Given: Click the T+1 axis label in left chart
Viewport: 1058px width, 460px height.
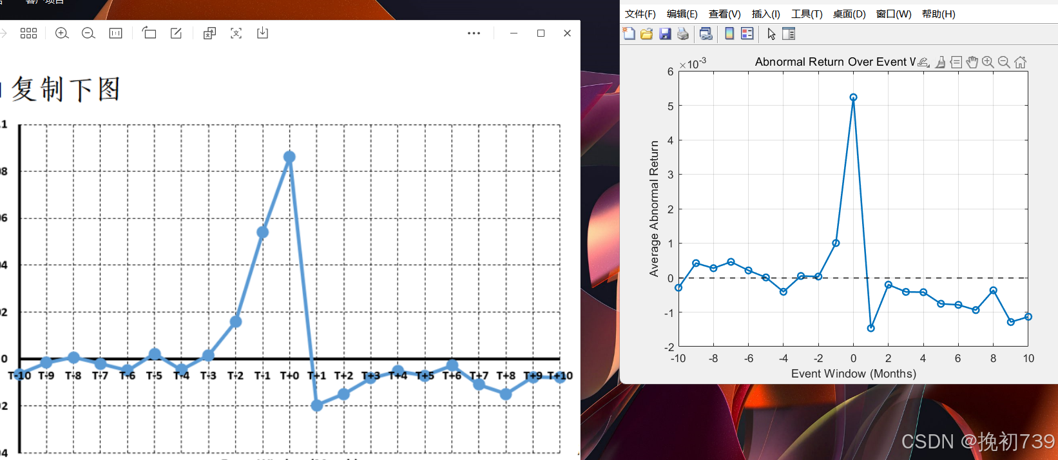Looking at the screenshot, I should [x=316, y=376].
